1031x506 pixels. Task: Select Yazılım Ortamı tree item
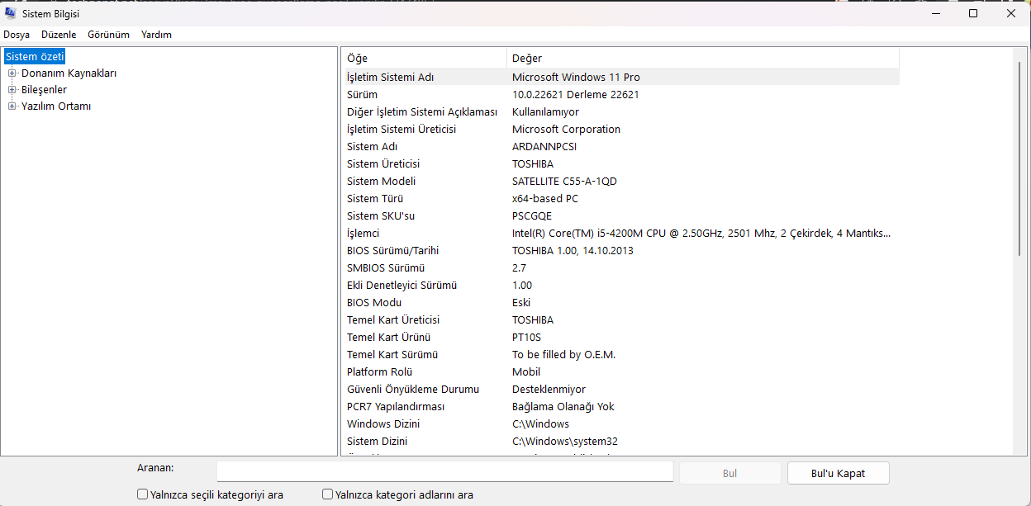[x=56, y=106]
